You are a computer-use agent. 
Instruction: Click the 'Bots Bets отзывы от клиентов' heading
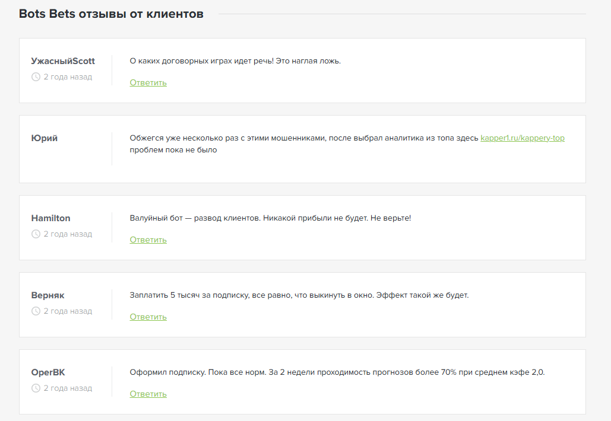[111, 14]
